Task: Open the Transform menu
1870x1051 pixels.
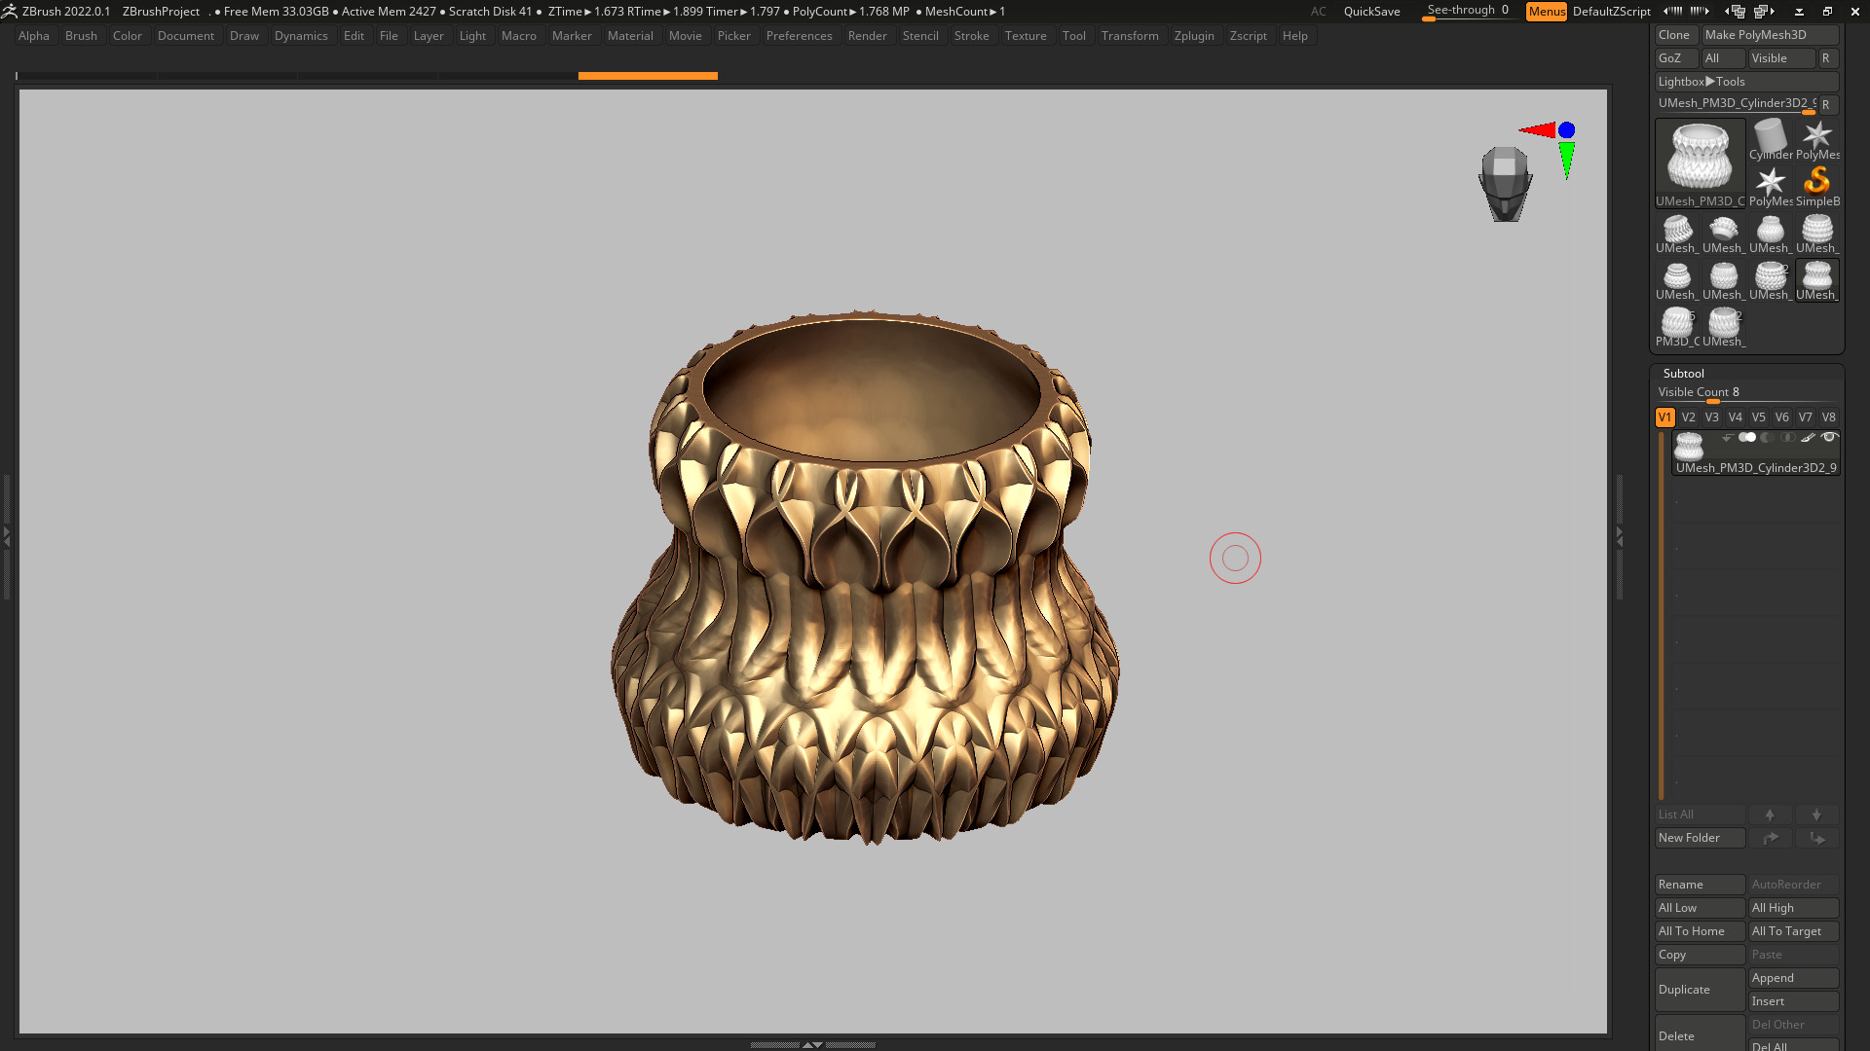Action: point(1130,36)
